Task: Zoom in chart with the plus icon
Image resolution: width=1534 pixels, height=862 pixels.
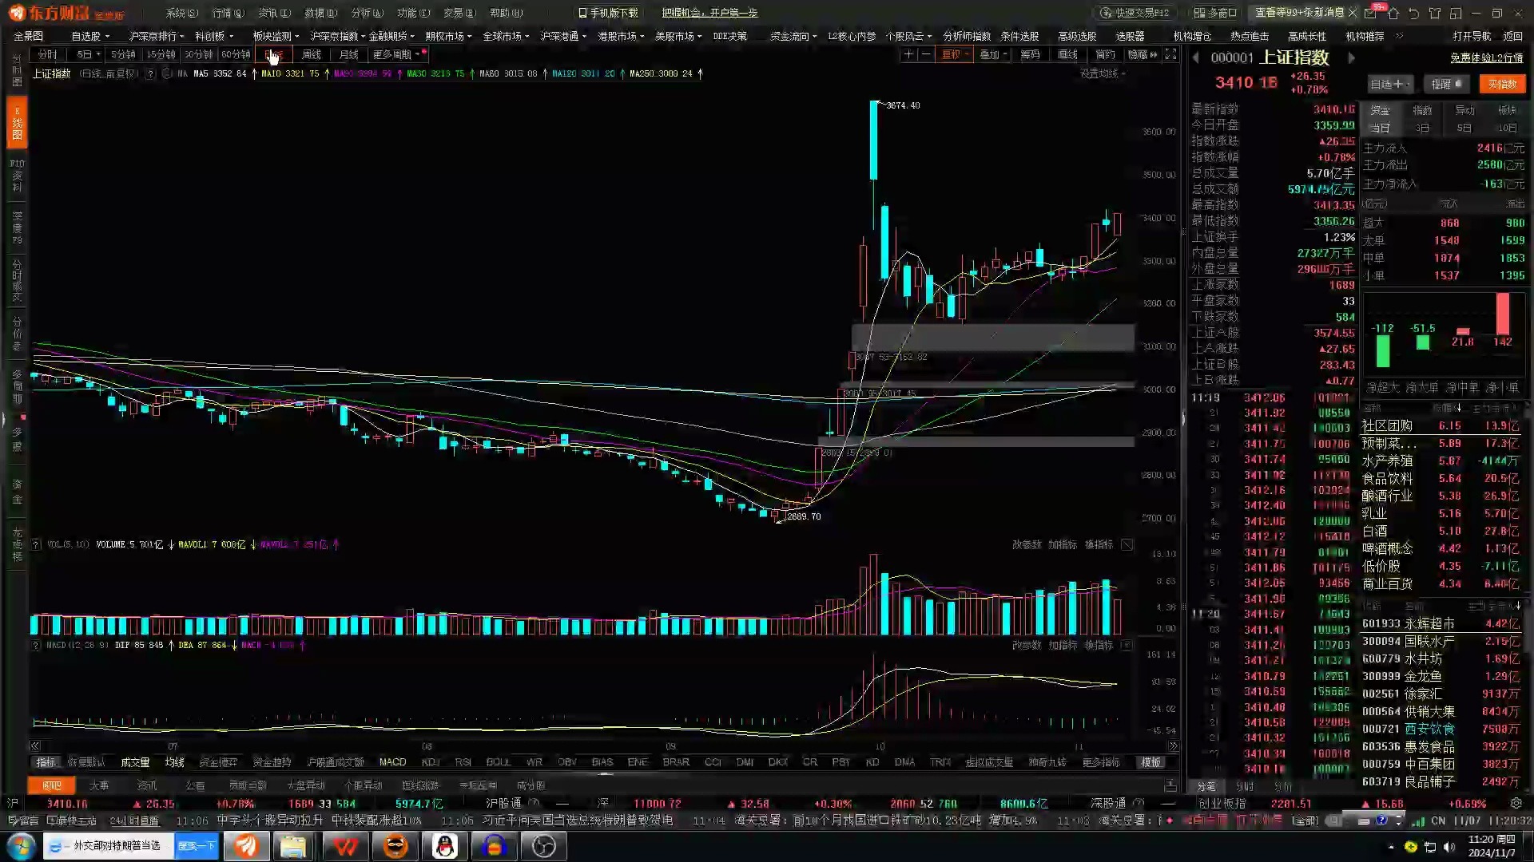Action: 908,54
